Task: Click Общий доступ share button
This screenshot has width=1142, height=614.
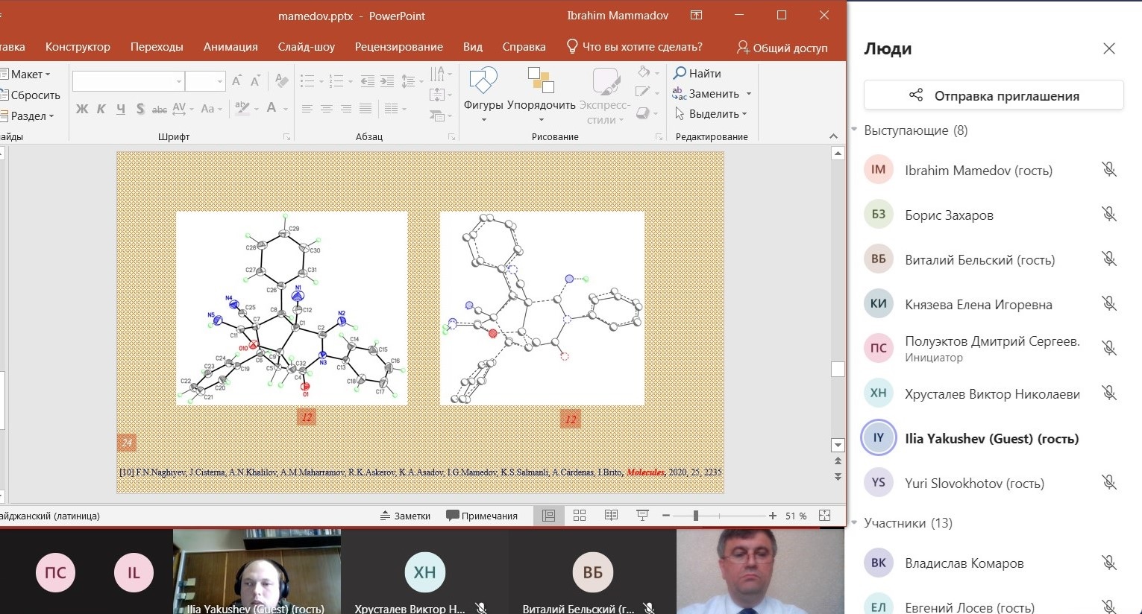Action: tap(782, 48)
